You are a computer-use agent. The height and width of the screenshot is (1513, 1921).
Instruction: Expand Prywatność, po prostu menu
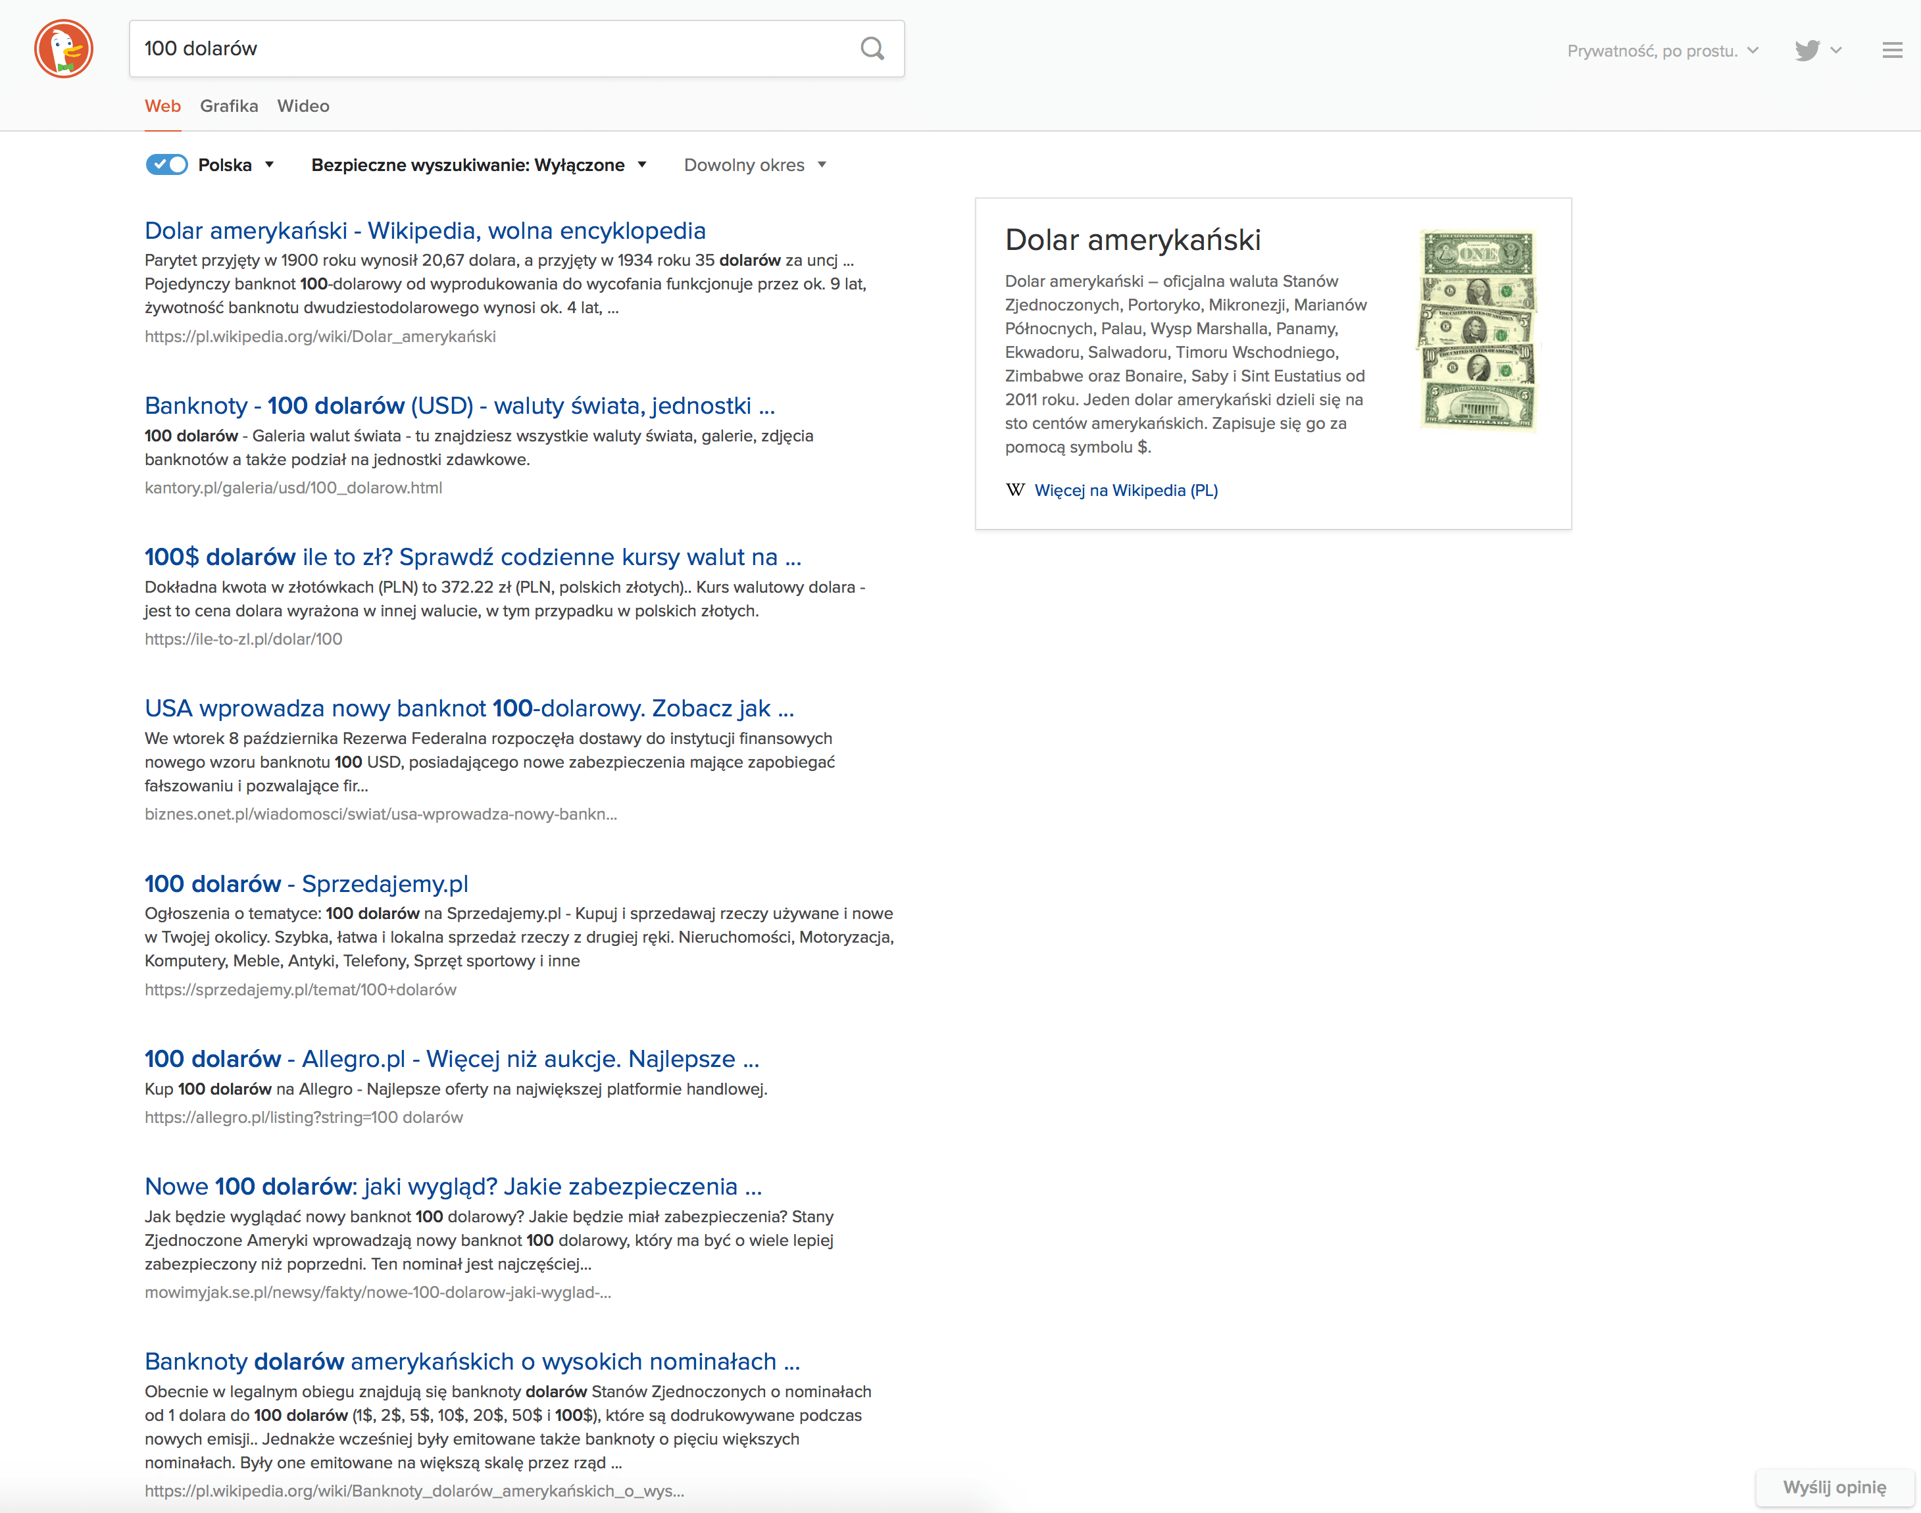coord(1662,51)
